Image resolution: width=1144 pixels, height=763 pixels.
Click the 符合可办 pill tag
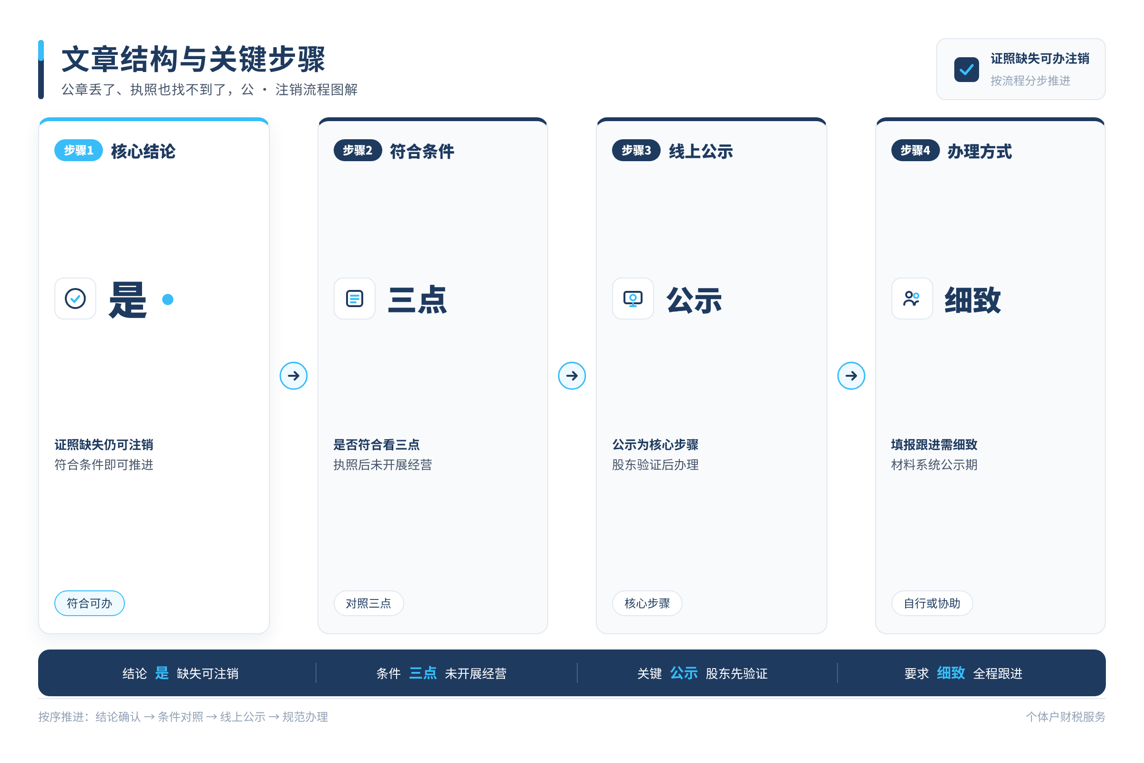tap(90, 603)
